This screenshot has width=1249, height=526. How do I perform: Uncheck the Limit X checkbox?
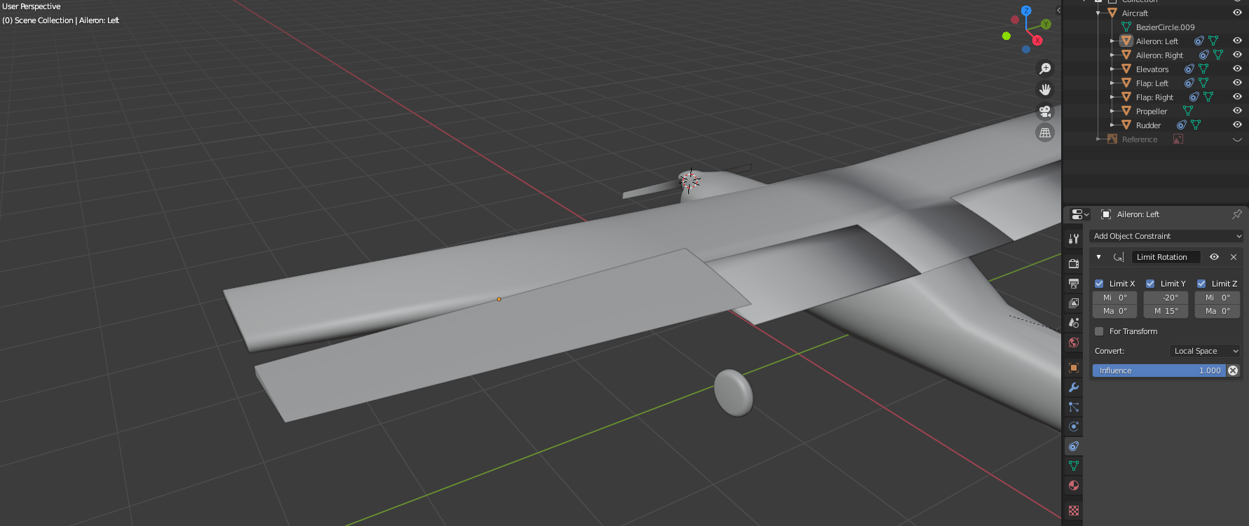pyautogui.click(x=1099, y=284)
